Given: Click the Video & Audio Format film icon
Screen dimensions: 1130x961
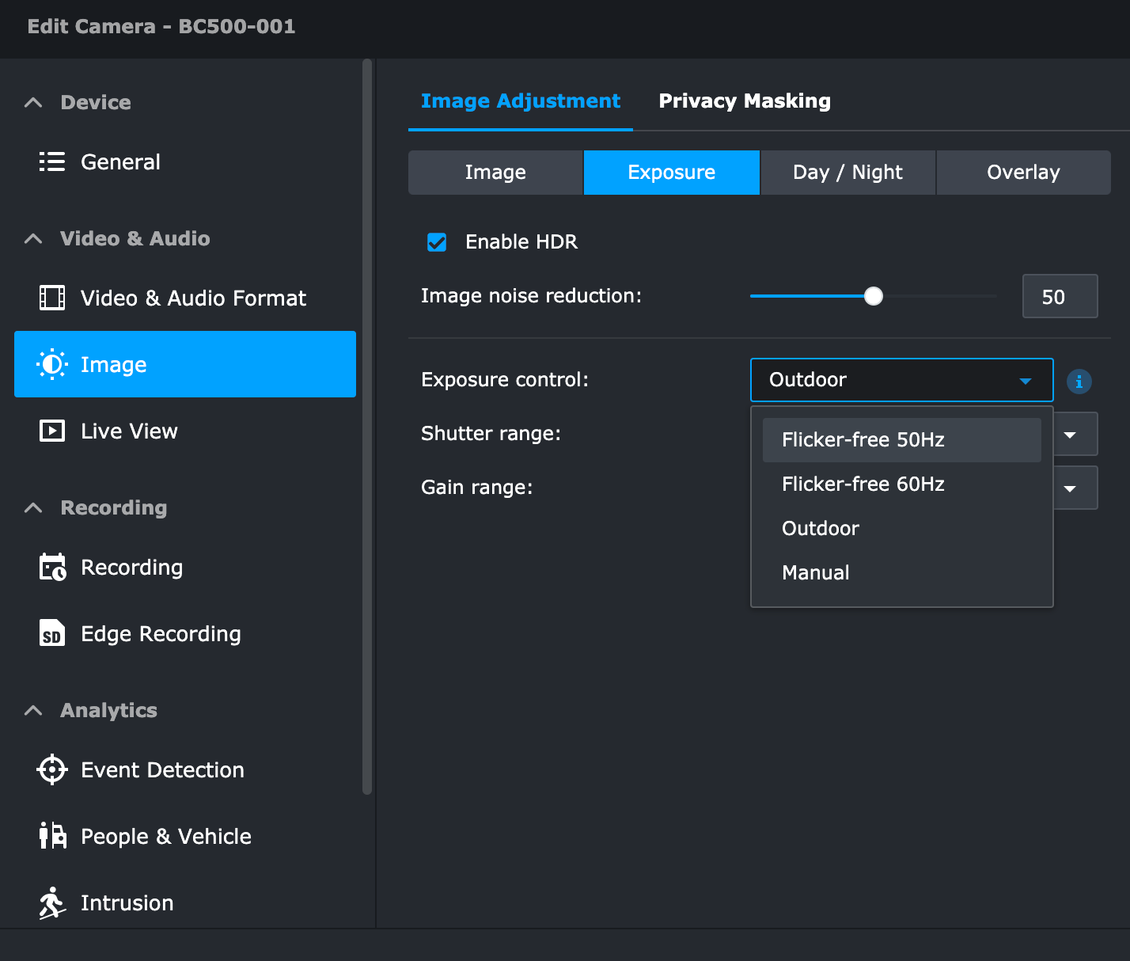Looking at the screenshot, I should pos(52,298).
